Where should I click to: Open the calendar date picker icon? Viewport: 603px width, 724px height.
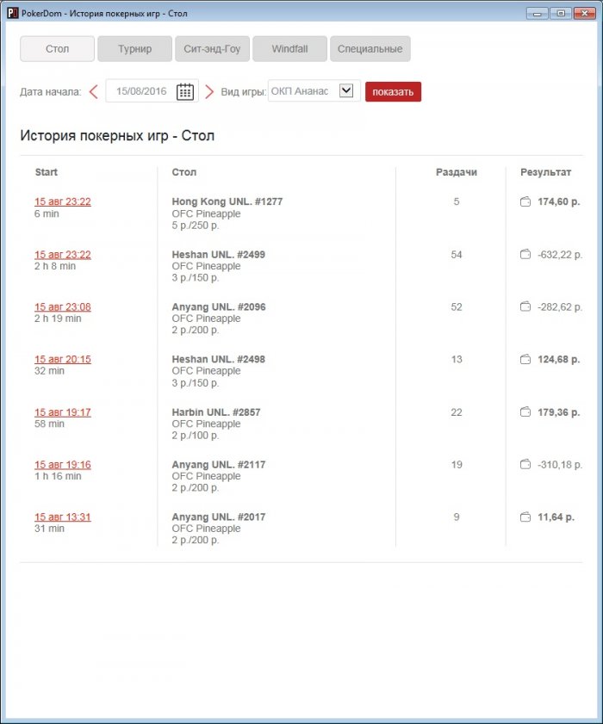tap(185, 91)
